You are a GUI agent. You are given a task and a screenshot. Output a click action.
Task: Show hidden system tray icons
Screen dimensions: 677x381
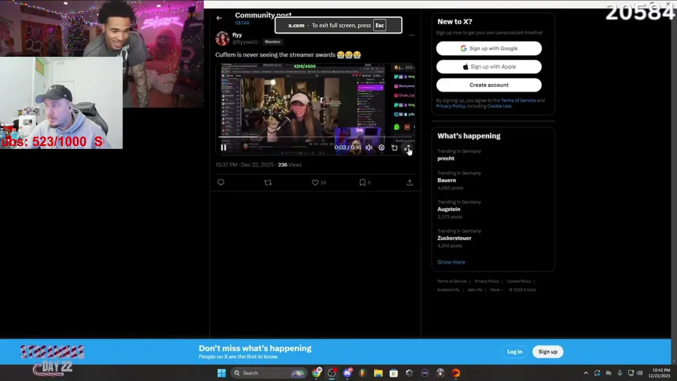point(585,373)
